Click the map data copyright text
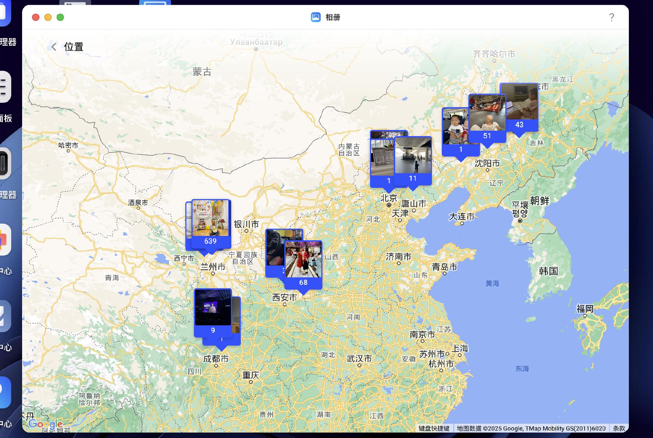Viewport: 653px width, 438px height. (531, 428)
